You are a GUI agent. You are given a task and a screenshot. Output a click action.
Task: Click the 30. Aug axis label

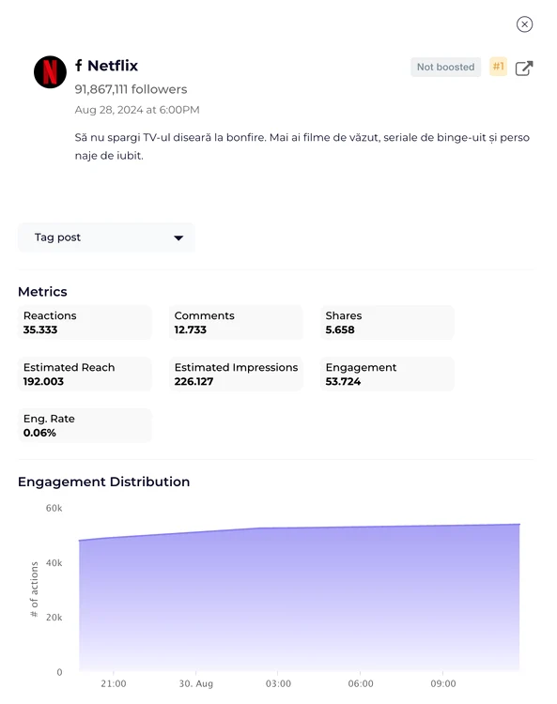196,683
